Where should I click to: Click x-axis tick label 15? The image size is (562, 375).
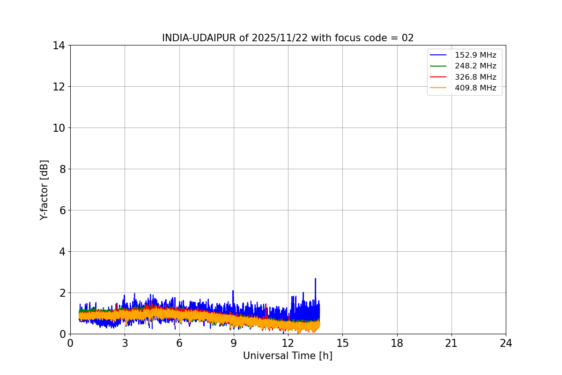[x=342, y=343]
